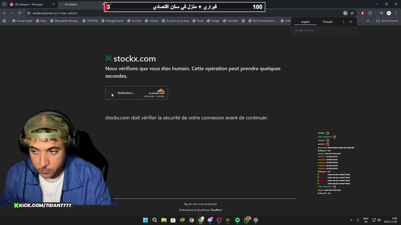Click the Google Translate icon in address bar
The width and height of the screenshot is (401, 225).
point(345,13)
